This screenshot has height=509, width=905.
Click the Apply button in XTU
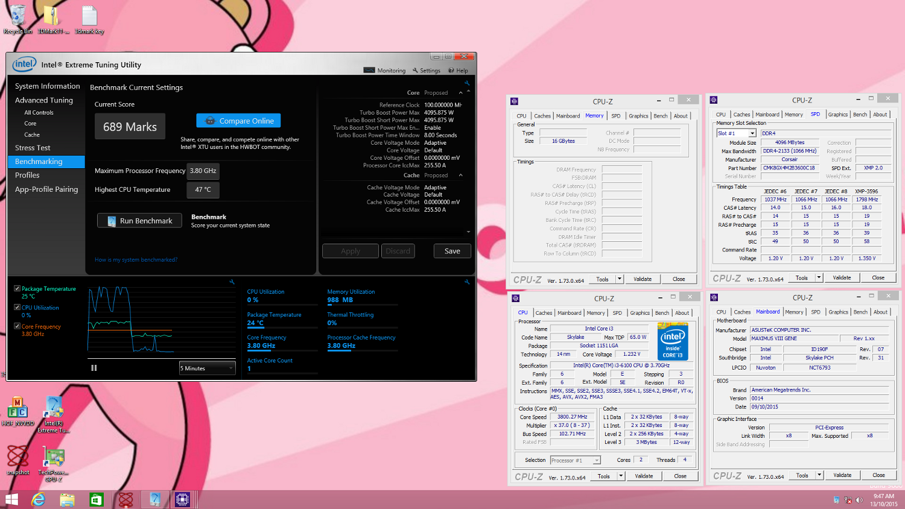[x=351, y=251]
